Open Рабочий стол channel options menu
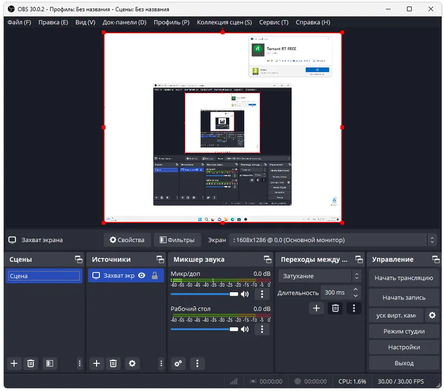Screen dimensions: 444x391 (x=262, y=329)
